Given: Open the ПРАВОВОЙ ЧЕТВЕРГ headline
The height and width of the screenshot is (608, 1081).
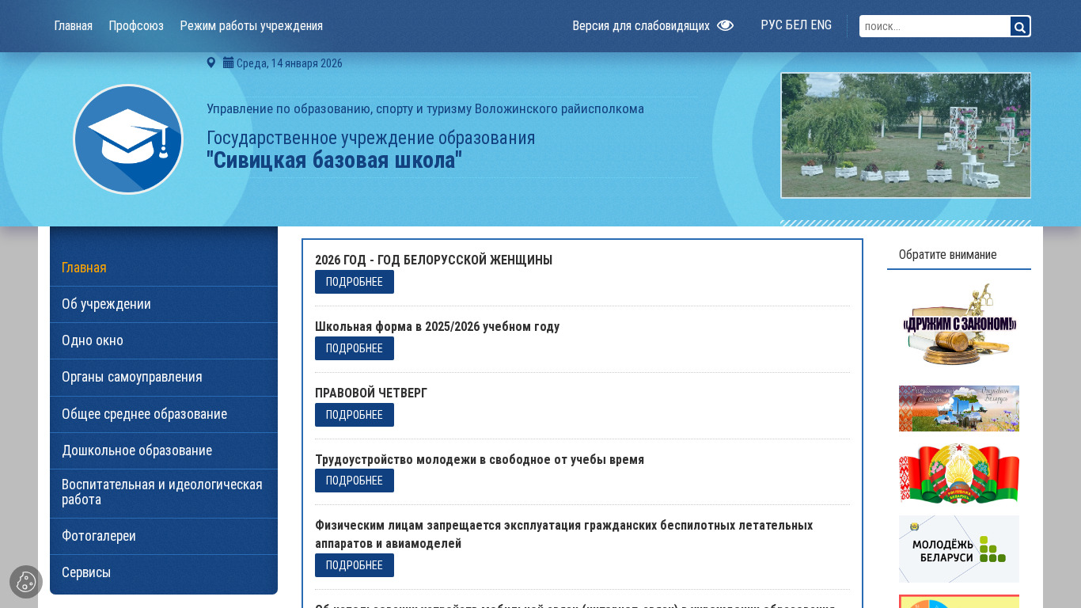Looking at the screenshot, I should (x=371, y=393).
